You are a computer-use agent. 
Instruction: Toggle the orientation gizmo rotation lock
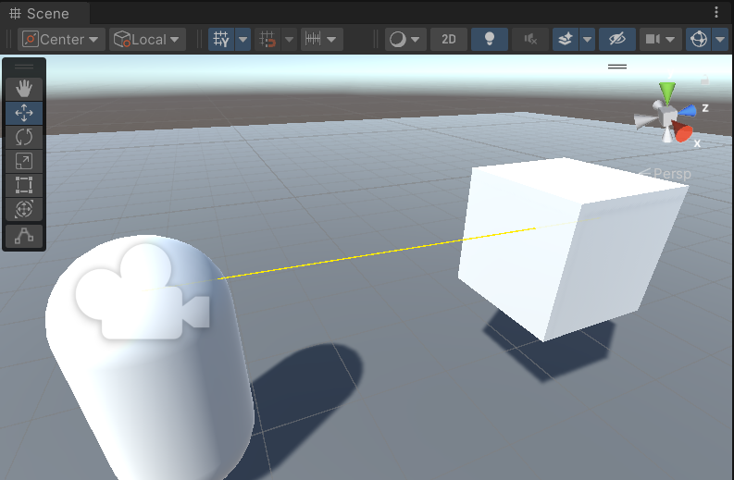pyautogui.click(x=704, y=80)
